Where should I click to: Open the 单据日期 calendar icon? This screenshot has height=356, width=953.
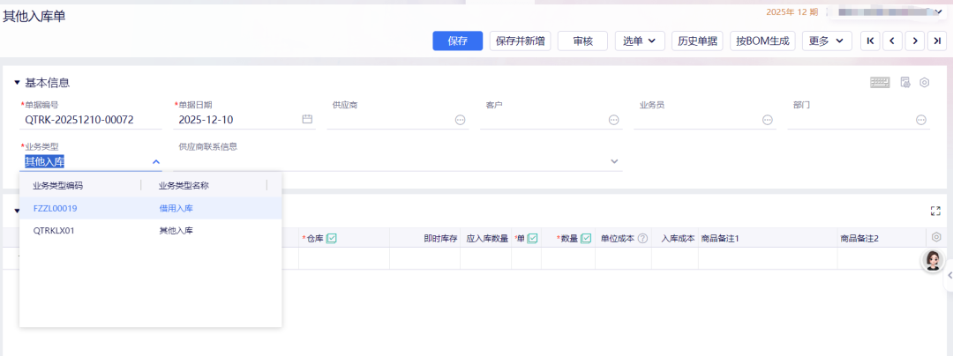[x=308, y=119]
